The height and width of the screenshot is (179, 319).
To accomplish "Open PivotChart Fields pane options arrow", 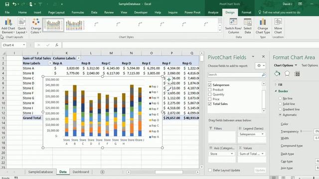I will tap(253, 57).
